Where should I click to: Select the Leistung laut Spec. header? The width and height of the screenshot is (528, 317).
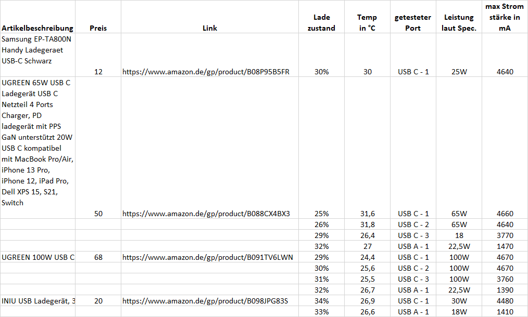(x=459, y=17)
